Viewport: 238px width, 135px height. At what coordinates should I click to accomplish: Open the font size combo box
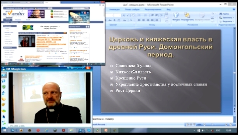pos(117,15)
